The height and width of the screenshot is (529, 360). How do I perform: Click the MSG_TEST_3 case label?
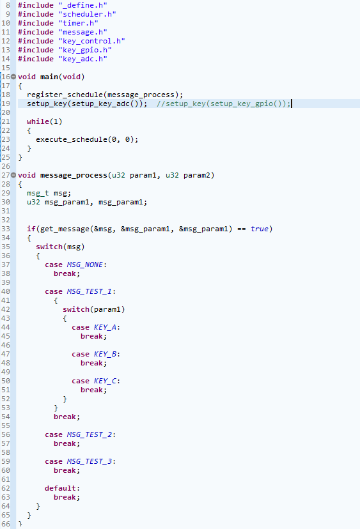(80, 461)
